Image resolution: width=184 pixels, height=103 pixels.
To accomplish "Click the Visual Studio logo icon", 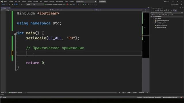I will click(2, 1).
